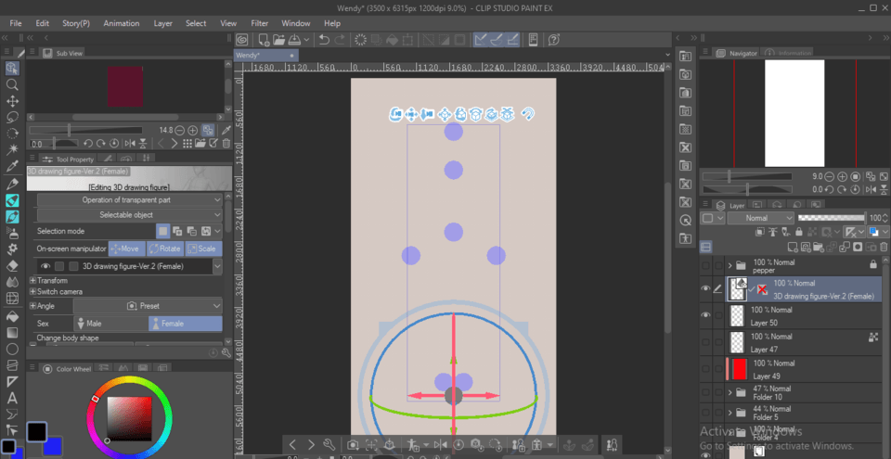Click the Navigator preview thumbnail

click(x=794, y=113)
